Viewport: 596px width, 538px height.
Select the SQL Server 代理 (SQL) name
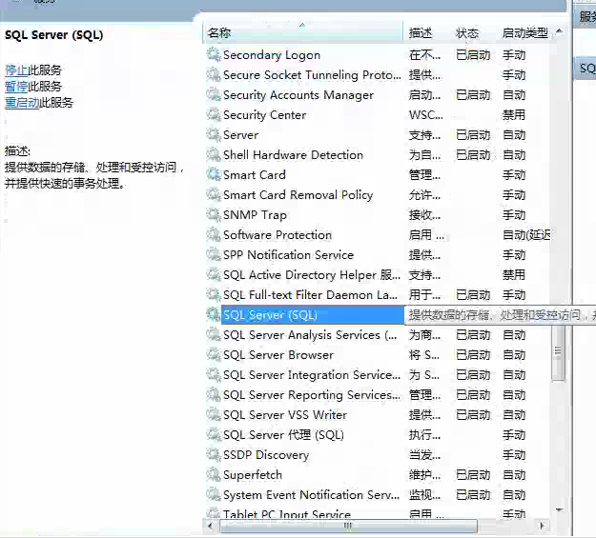[283, 435]
